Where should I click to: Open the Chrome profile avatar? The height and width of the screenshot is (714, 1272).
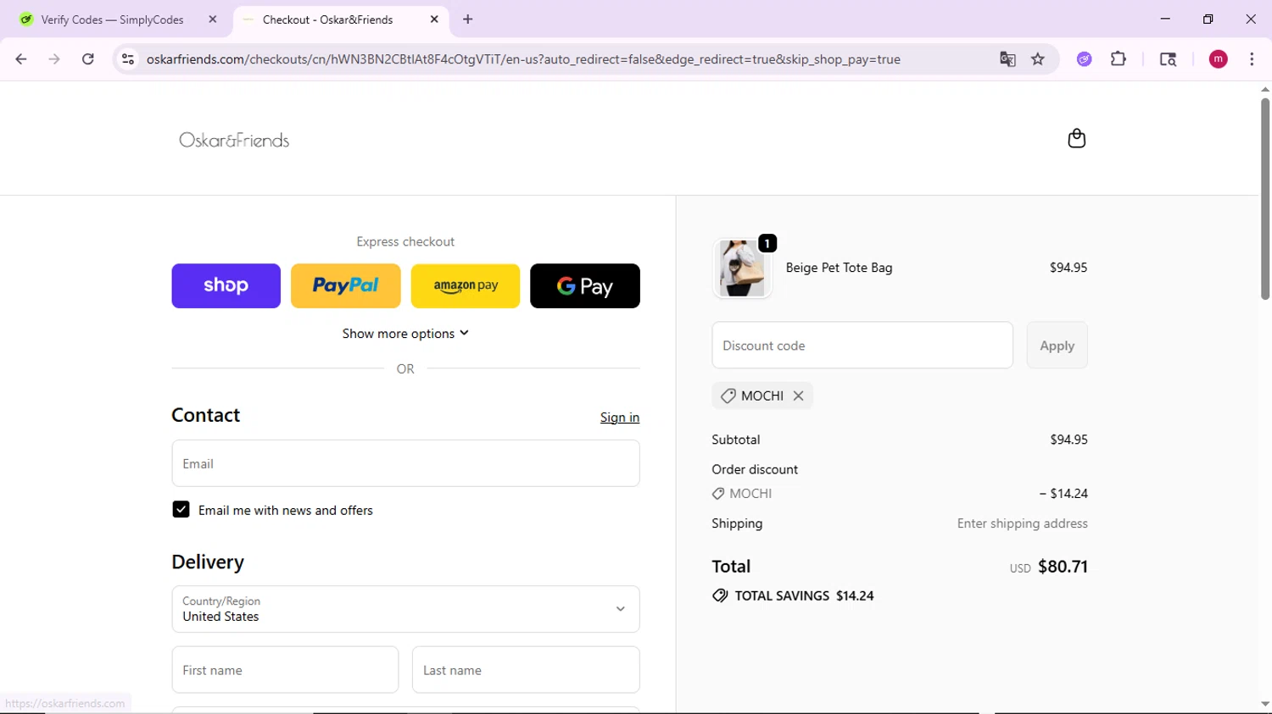point(1218,59)
